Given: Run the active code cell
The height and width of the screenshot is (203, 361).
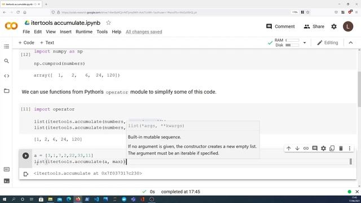Looking at the screenshot, I should 25,156.
